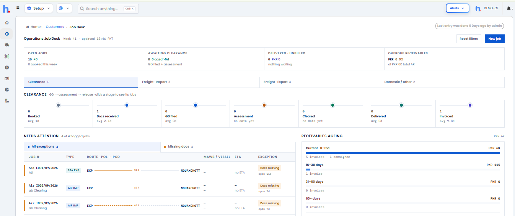Image resolution: width=515 pixels, height=216 pixels.
Task: Click the Current 0–15d ageing bar
Action: tap(403, 153)
